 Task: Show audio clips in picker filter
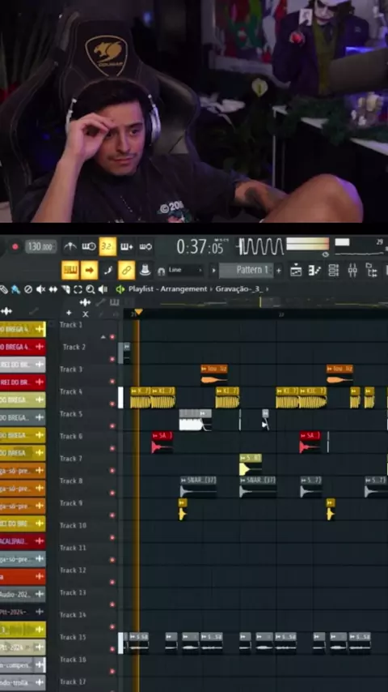(x=85, y=302)
